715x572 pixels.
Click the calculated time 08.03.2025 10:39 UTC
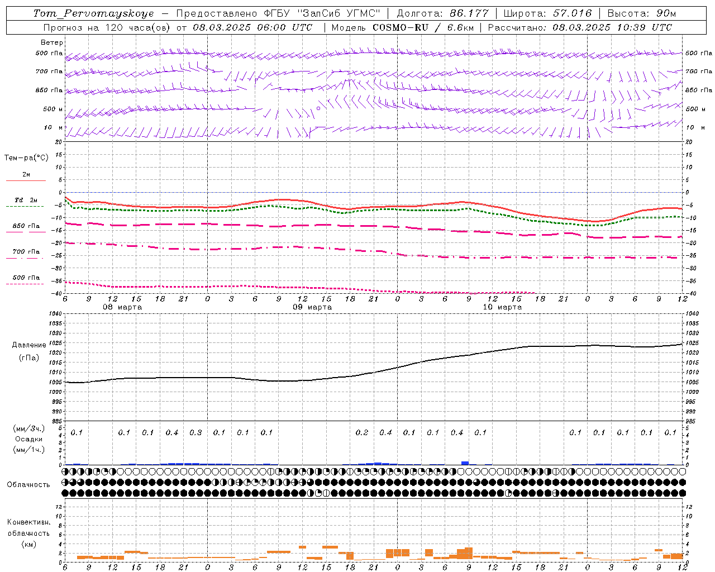coord(612,27)
